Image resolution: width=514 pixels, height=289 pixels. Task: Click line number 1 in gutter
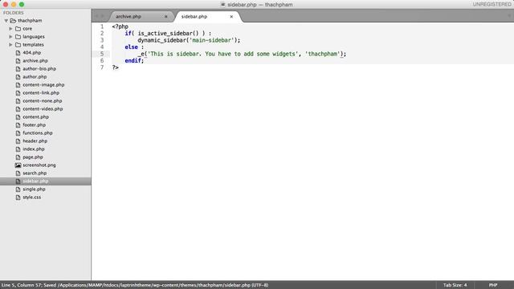click(x=102, y=26)
